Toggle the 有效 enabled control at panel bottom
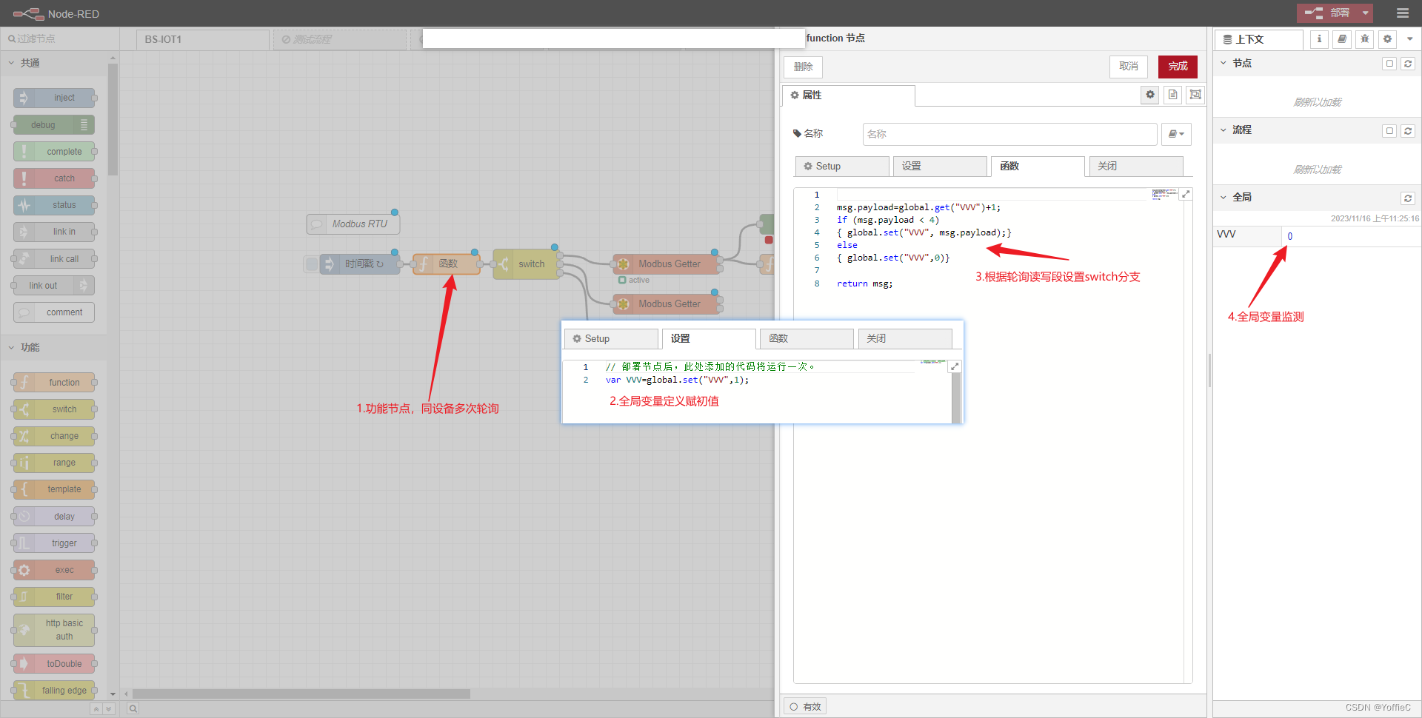 point(805,705)
